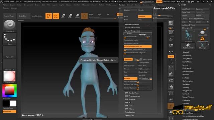The height and width of the screenshot is (120, 214).
Task: Open the Dots stroke selector
Action: (x=10, y=39)
